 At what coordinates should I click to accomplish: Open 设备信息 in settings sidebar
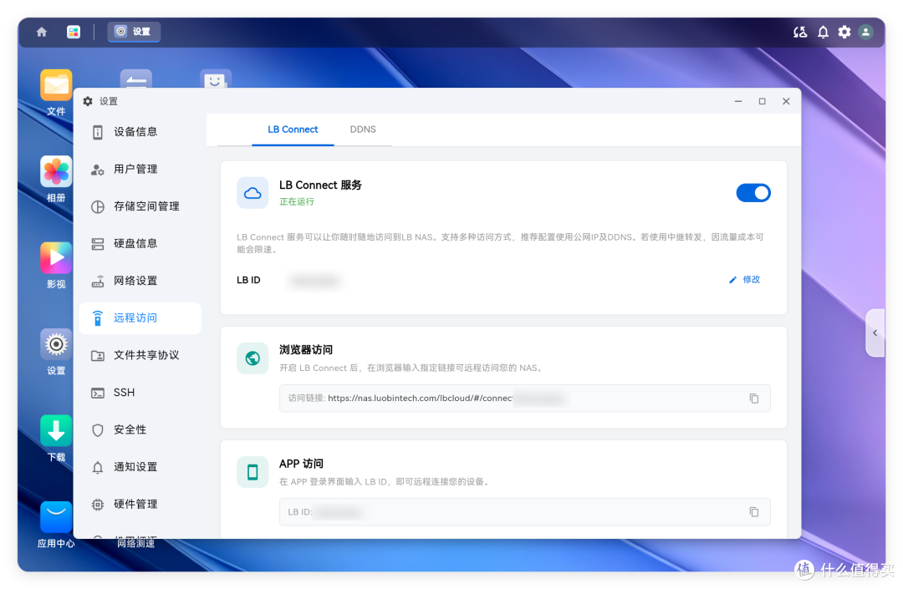(x=140, y=132)
